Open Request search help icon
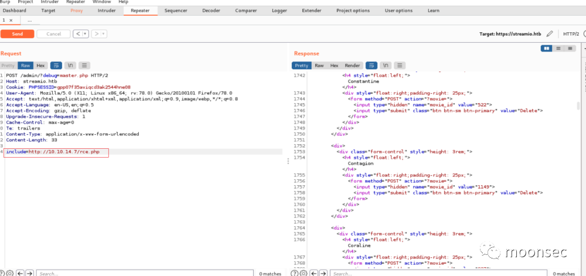The height and width of the screenshot is (276, 586). [x=2, y=274]
